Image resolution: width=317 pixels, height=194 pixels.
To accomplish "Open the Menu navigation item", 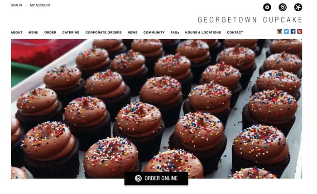I will click(34, 32).
